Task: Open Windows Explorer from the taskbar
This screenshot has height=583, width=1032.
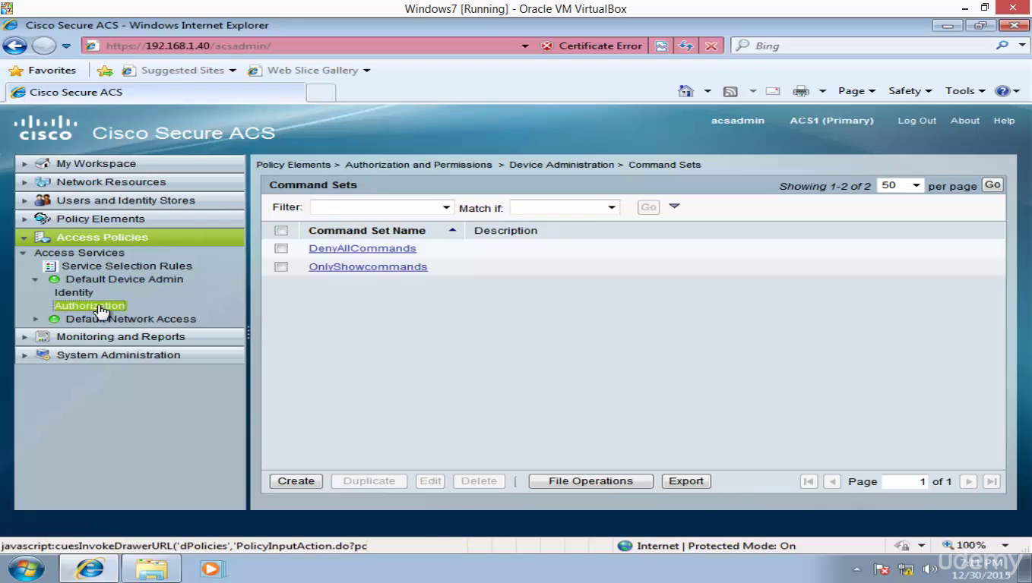Action: pyautogui.click(x=151, y=569)
